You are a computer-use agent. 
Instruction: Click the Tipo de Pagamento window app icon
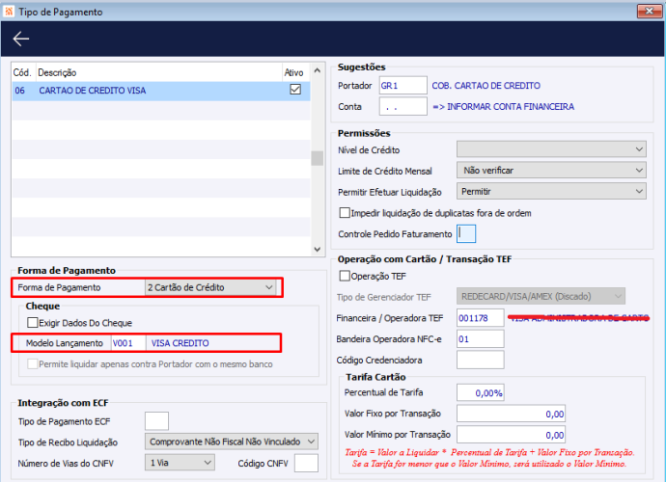tap(9, 11)
